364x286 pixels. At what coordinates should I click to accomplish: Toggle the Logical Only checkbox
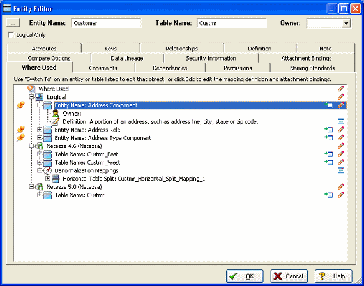[11, 35]
